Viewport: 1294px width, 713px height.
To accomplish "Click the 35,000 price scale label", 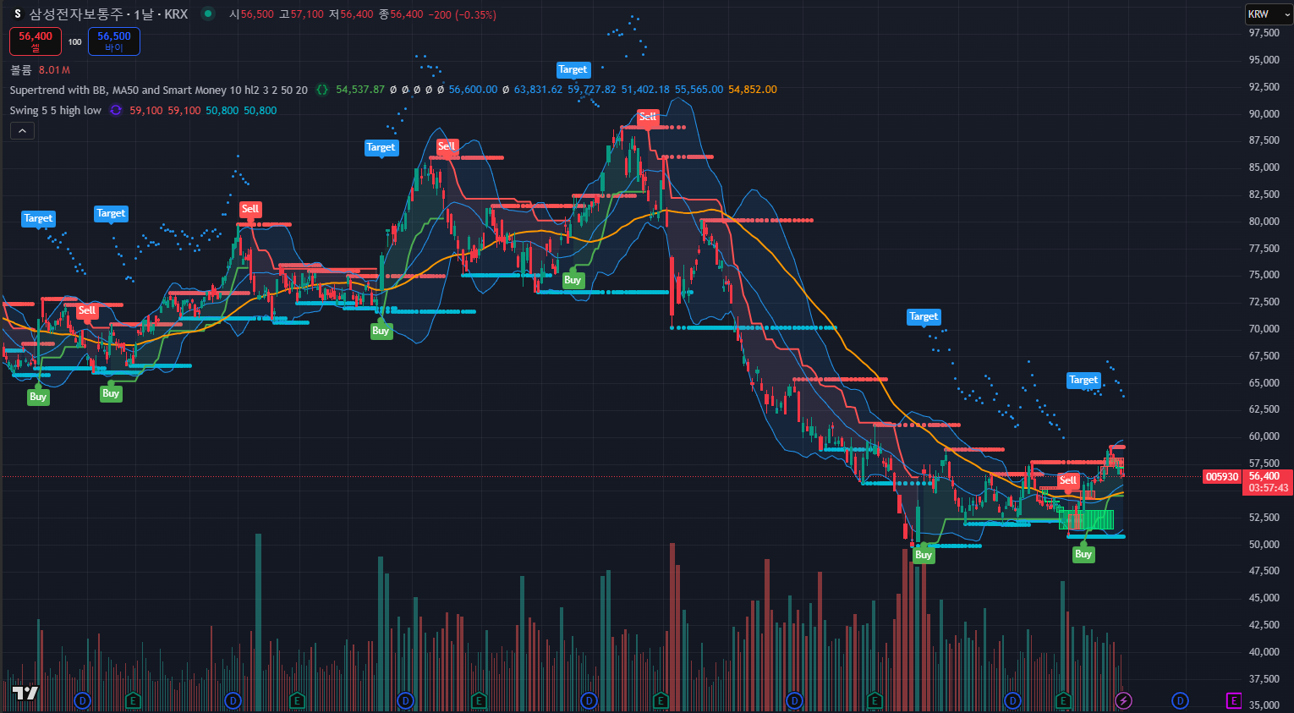I will tap(1264, 705).
